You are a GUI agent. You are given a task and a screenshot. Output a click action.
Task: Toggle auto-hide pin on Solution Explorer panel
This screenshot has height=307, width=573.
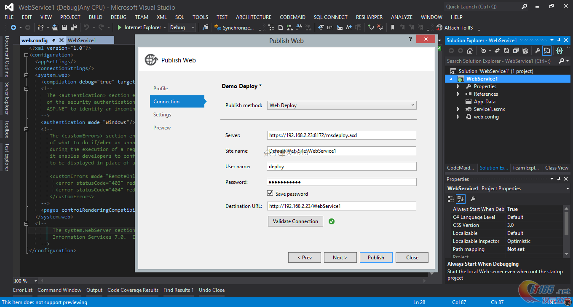tap(559, 40)
